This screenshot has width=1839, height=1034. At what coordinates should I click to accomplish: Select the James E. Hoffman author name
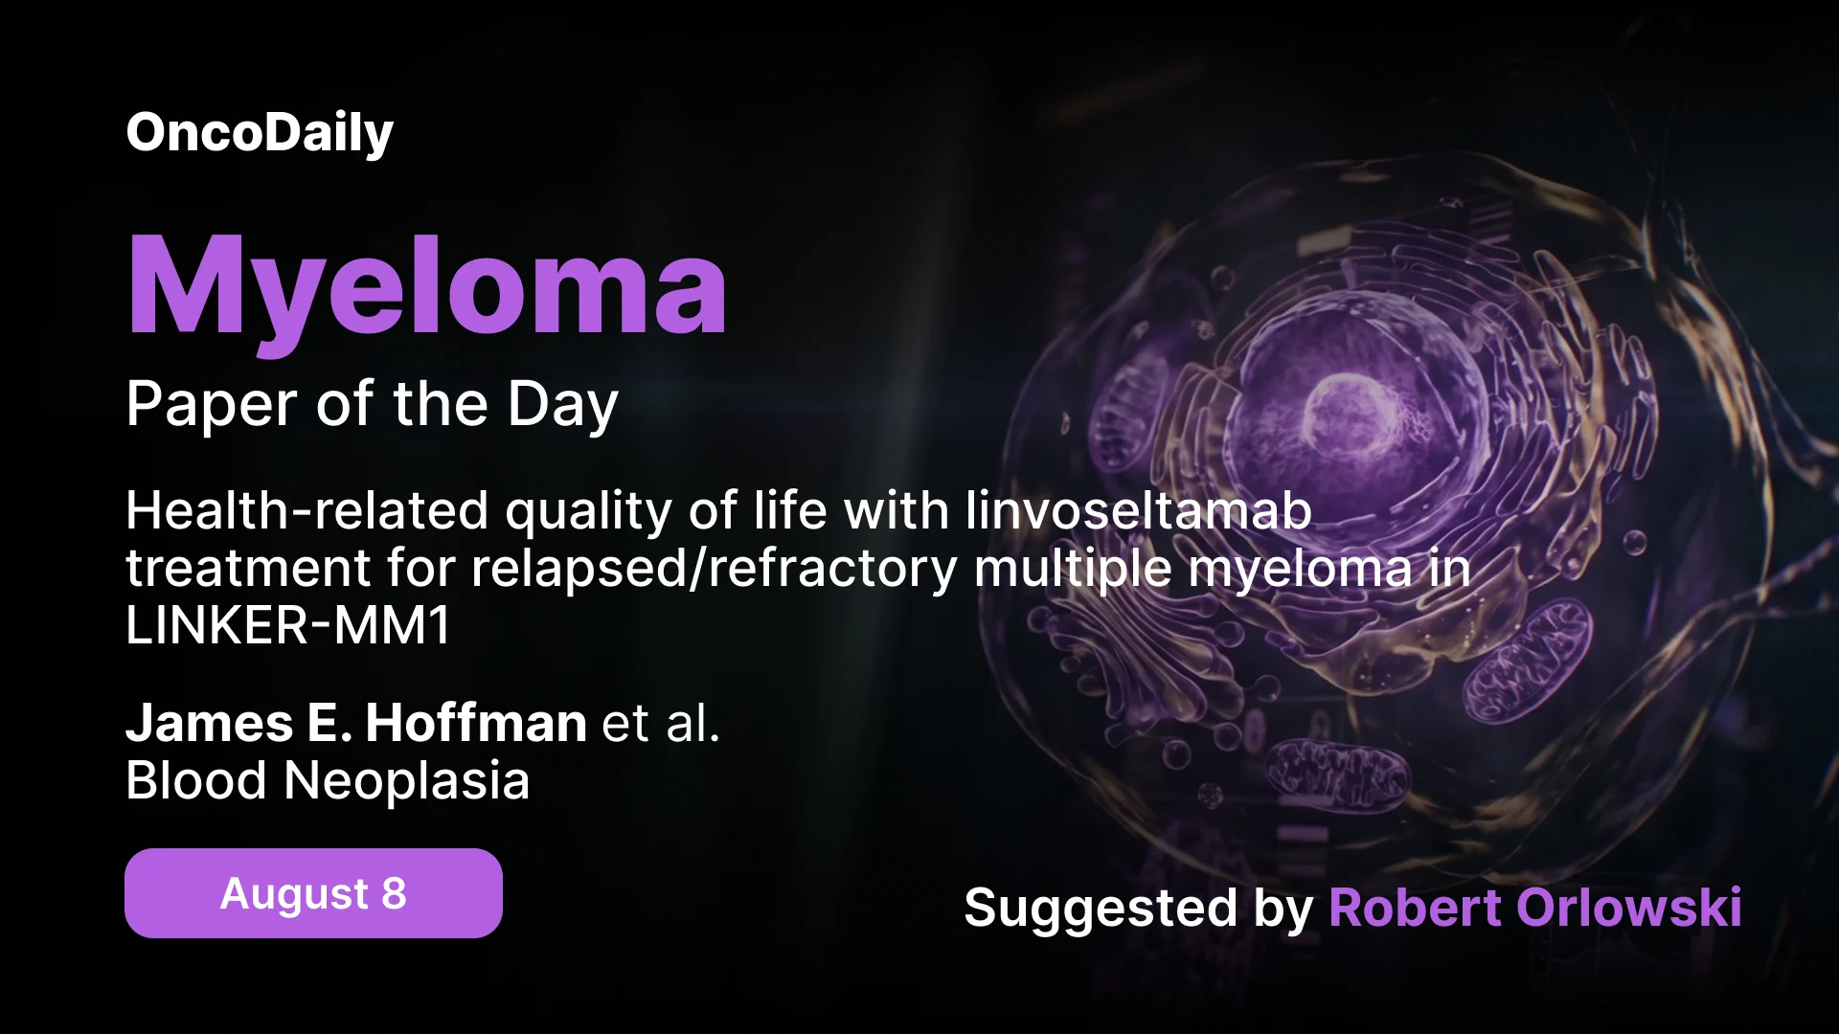point(356,722)
